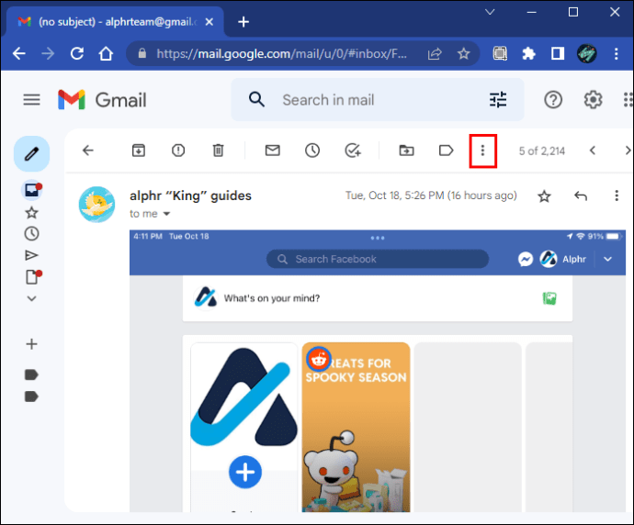Expand the More chevron in left sidebar

coord(31,298)
